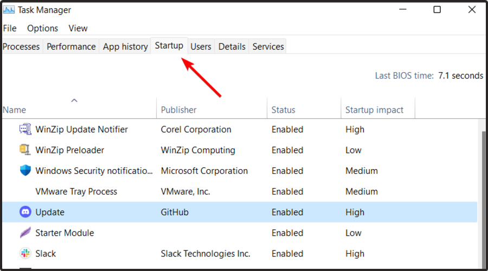Viewport: 488px width, 271px height.
Task: Click the Slack app icon
Action: coord(25,254)
